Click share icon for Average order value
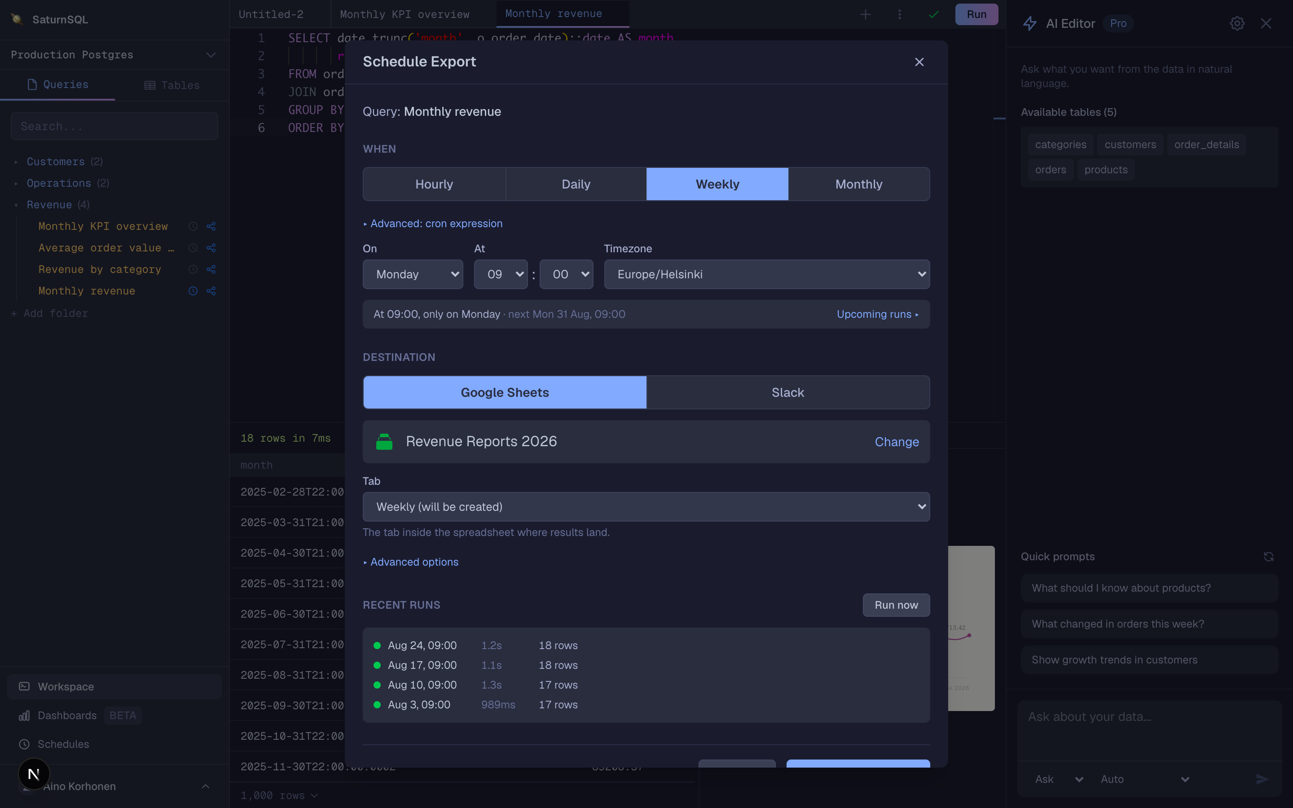 click(211, 248)
